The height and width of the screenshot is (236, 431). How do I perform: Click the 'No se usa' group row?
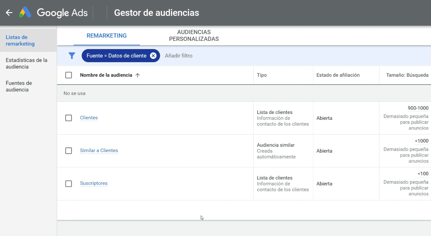tap(244, 93)
